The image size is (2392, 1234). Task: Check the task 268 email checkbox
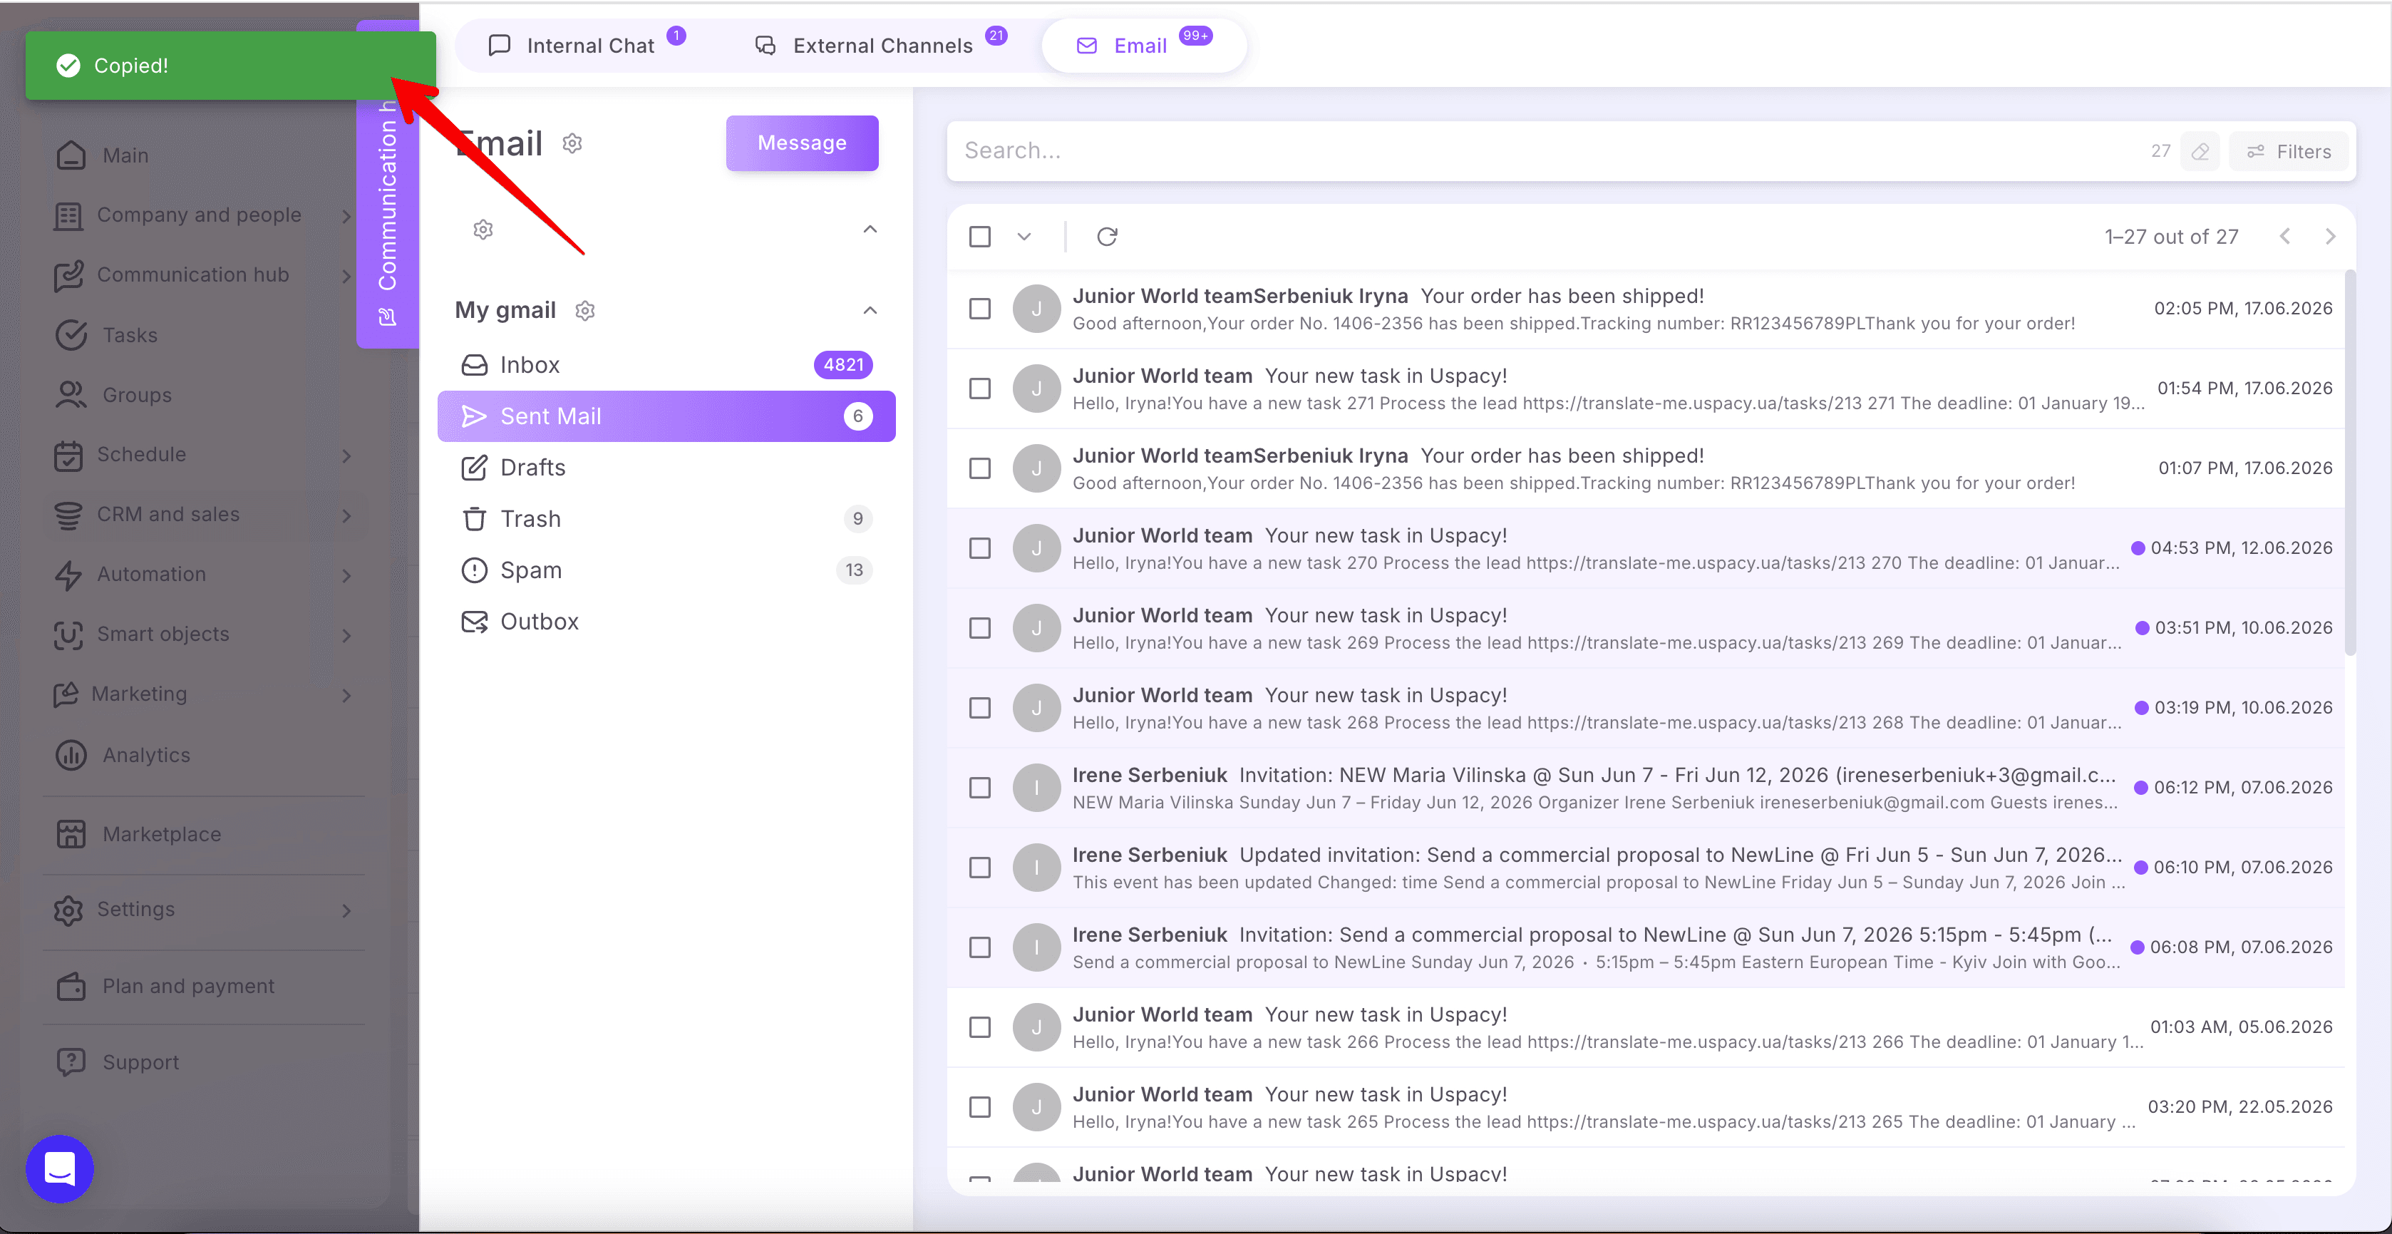[x=979, y=707]
